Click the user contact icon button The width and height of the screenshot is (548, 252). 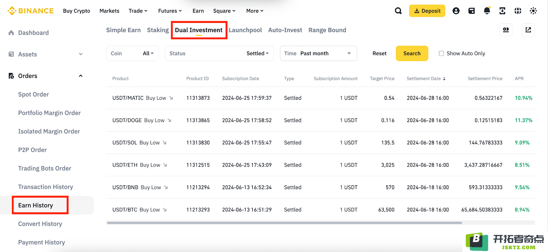506,30
